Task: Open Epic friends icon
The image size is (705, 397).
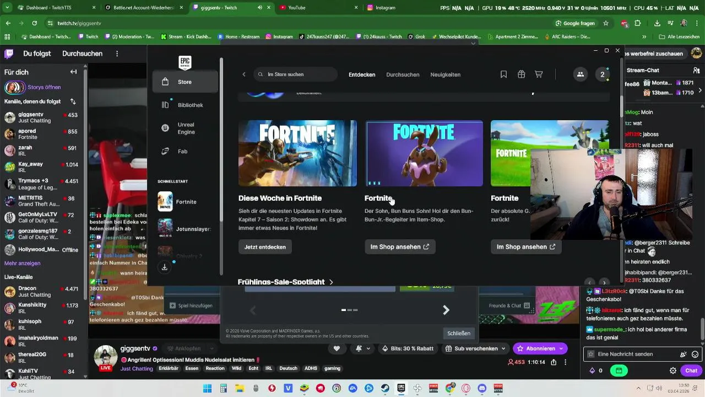Action: (x=580, y=74)
